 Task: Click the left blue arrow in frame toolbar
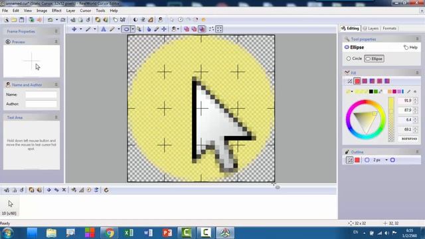coord(48,190)
